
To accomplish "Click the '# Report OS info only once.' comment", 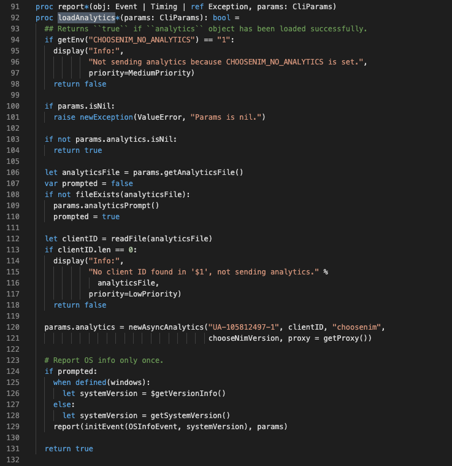I will click(x=104, y=360).
